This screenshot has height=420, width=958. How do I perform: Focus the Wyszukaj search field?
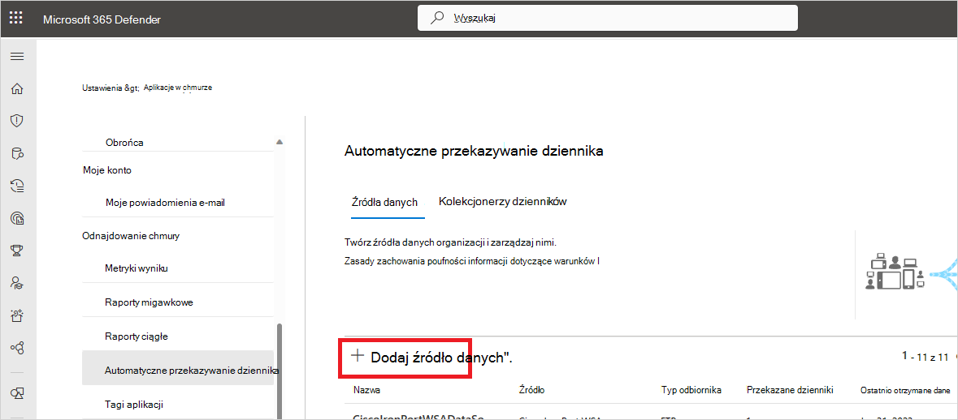coord(607,18)
